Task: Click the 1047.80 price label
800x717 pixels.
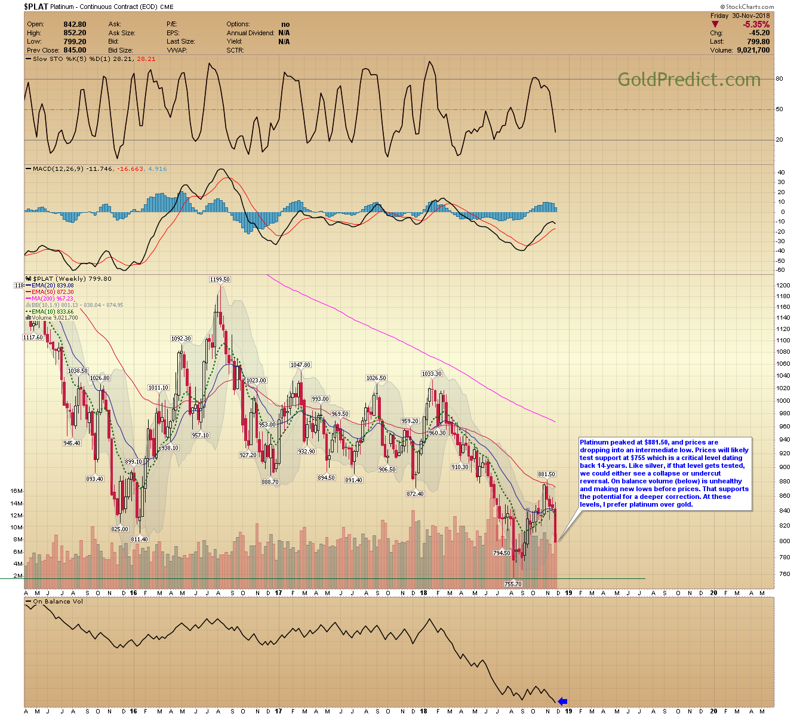Action: pyautogui.click(x=300, y=364)
